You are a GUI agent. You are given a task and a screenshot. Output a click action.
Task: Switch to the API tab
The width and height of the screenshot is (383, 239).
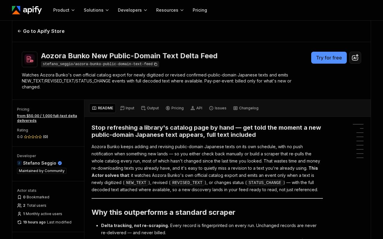pyautogui.click(x=196, y=108)
